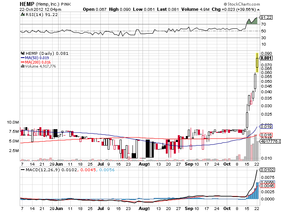Image resolution: width=281 pixels, height=212 pixels.
Task: Click the HEMP ticker symbol in title
Action: [x=27, y=4]
